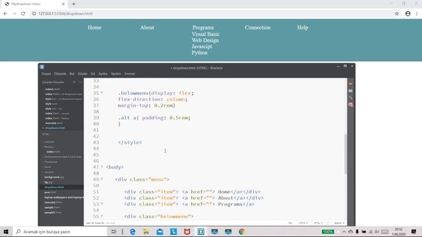Click the volume icon in system tray
The image size is (422, 237).
[377, 232]
